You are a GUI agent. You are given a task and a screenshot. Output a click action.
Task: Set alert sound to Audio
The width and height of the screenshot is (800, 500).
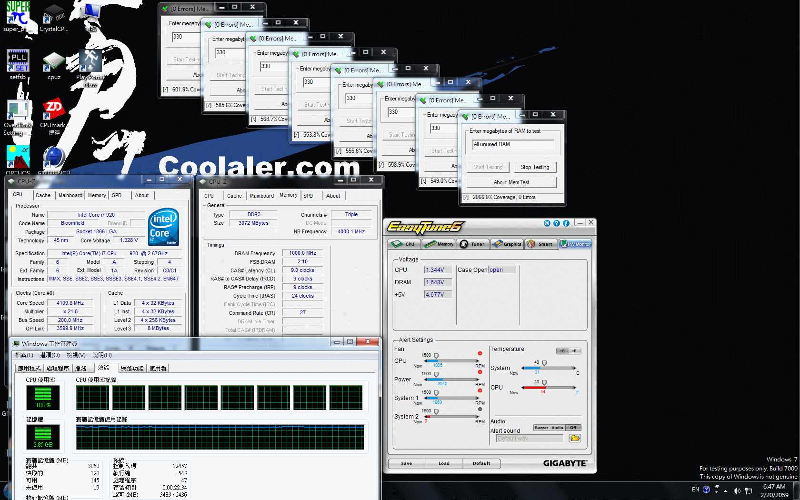[557, 428]
